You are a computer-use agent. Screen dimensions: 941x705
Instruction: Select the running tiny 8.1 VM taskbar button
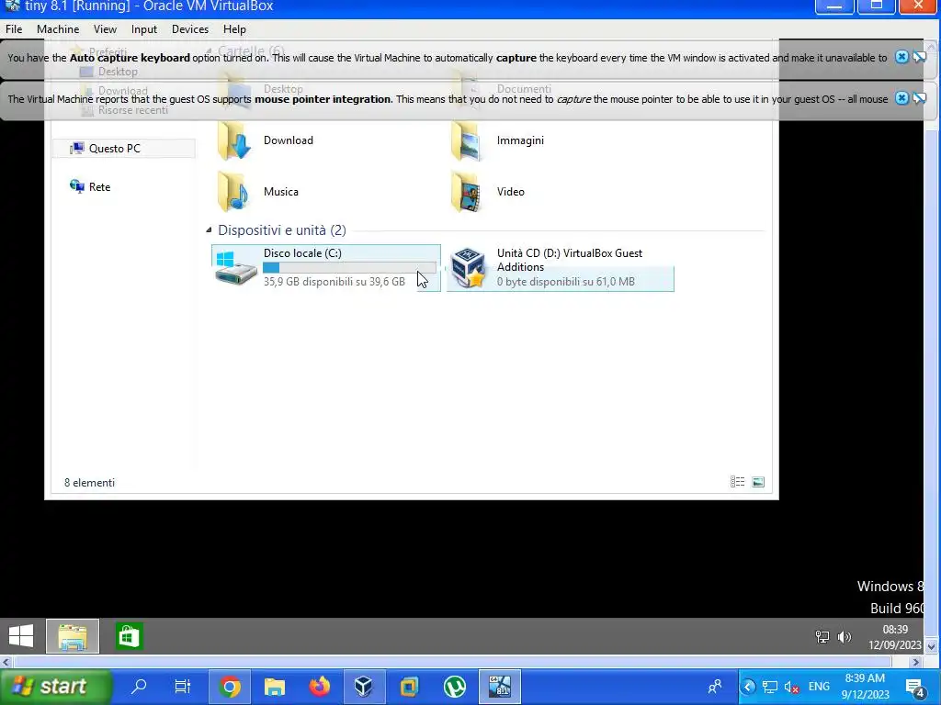(x=499, y=687)
